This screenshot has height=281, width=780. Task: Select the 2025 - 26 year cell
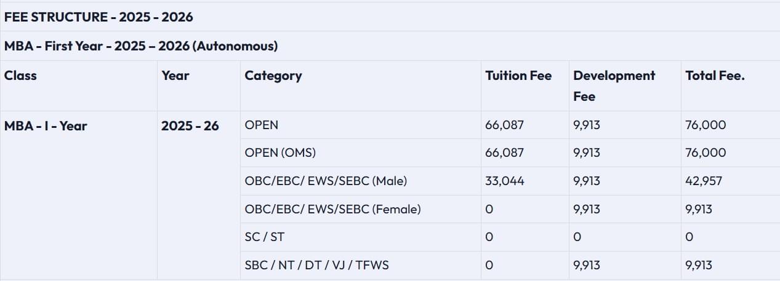190,126
